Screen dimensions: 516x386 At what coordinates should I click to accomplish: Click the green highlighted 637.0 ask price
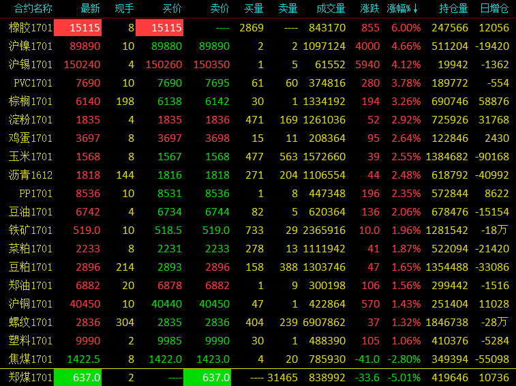click(x=207, y=377)
